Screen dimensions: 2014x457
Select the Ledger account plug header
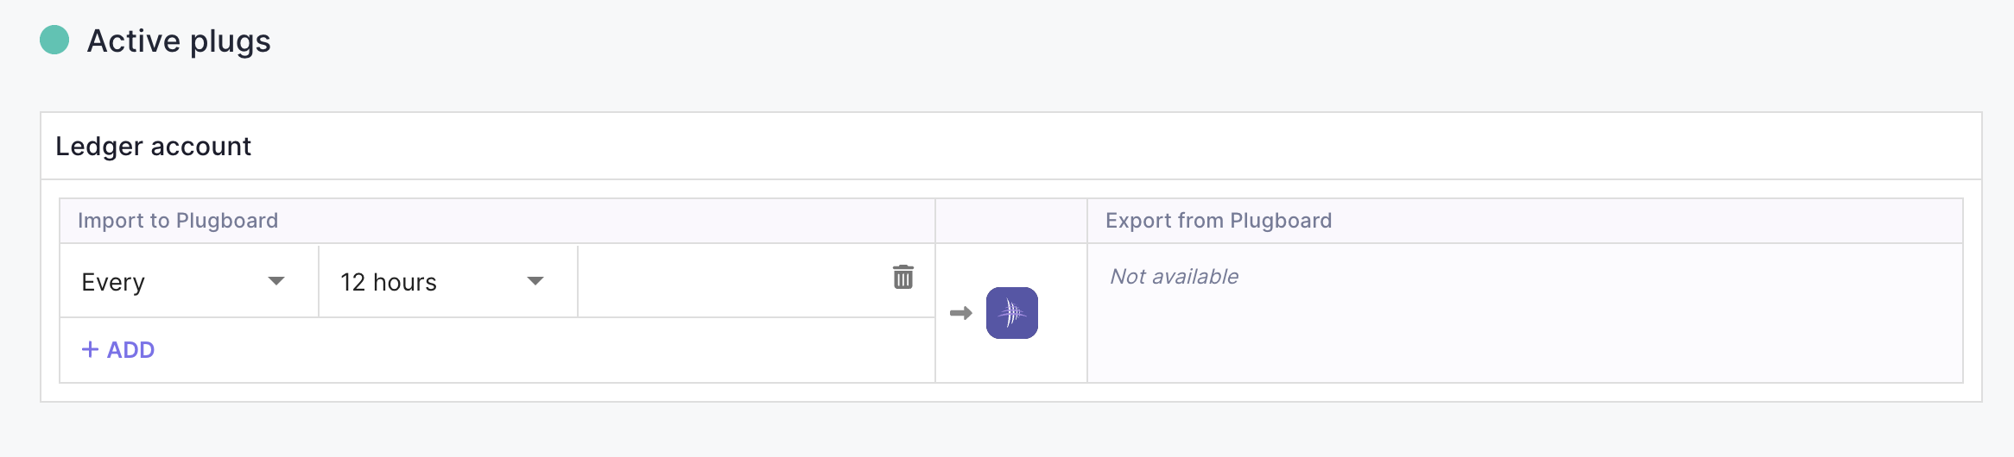tap(154, 147)
